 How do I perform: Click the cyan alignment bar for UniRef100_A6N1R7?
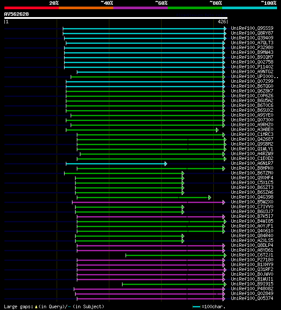115,164
